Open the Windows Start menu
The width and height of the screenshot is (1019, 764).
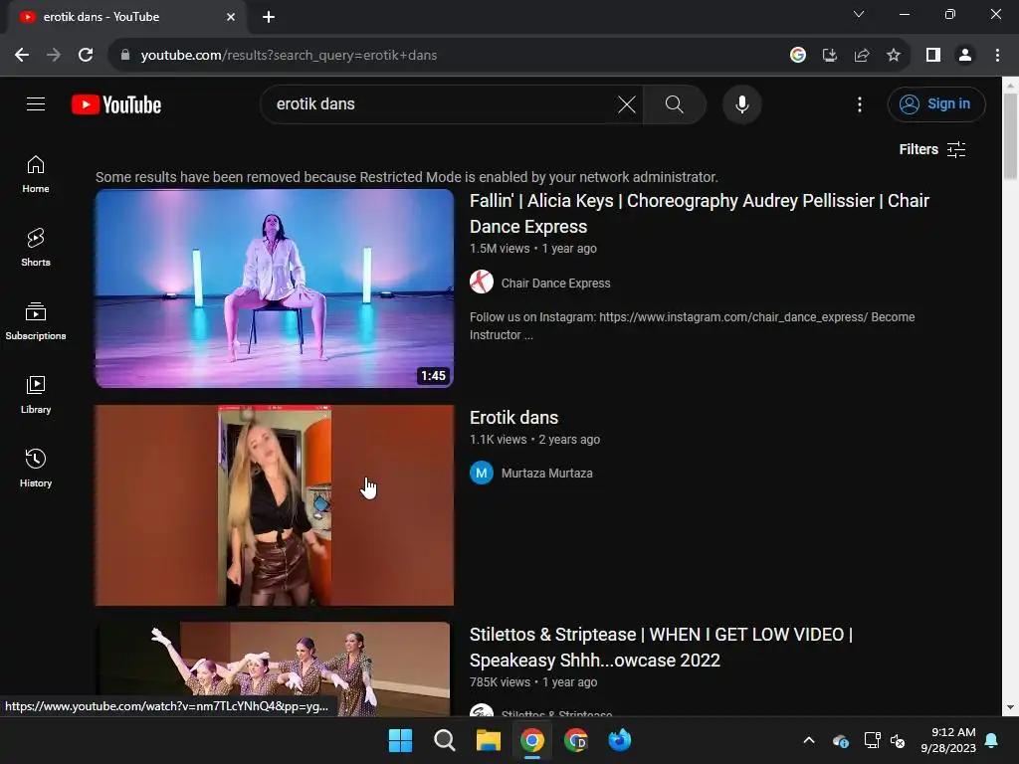tap(400, 740)
